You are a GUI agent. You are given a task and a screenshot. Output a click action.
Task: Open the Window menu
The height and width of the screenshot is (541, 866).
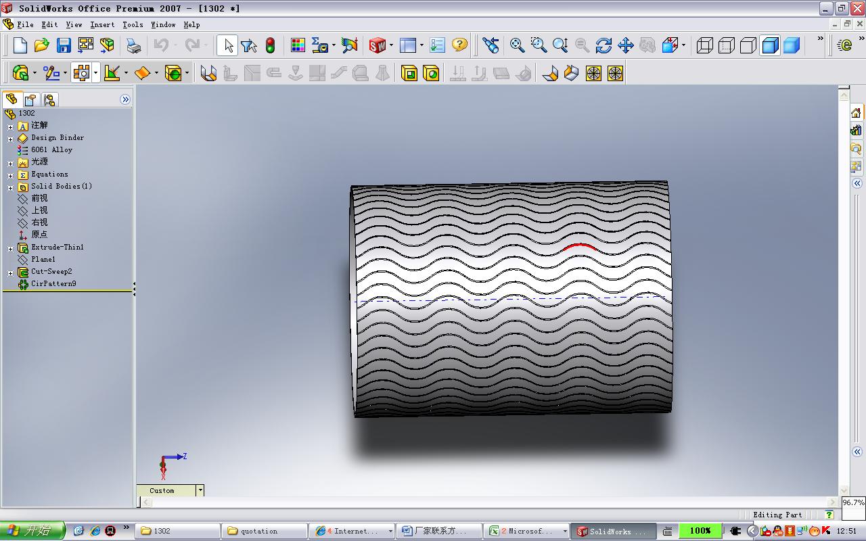click(163, 24)
